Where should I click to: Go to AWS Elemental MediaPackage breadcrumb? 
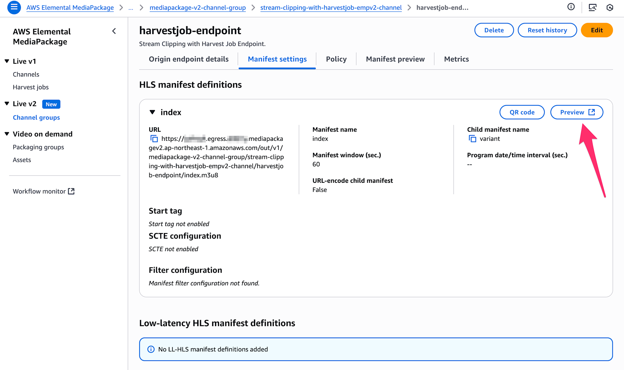[70, 7]
